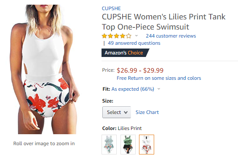Click the price range $26.99 - $29.99

(140, 70)
